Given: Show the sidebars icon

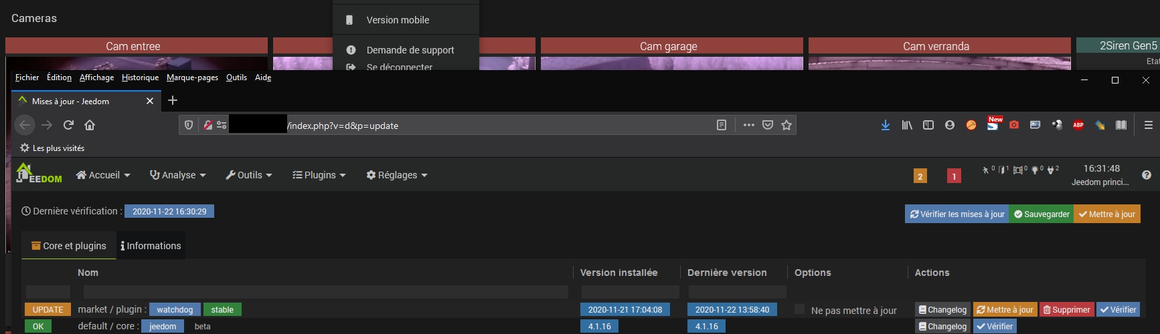Looking at the screenshot, I should click(928, 125).
